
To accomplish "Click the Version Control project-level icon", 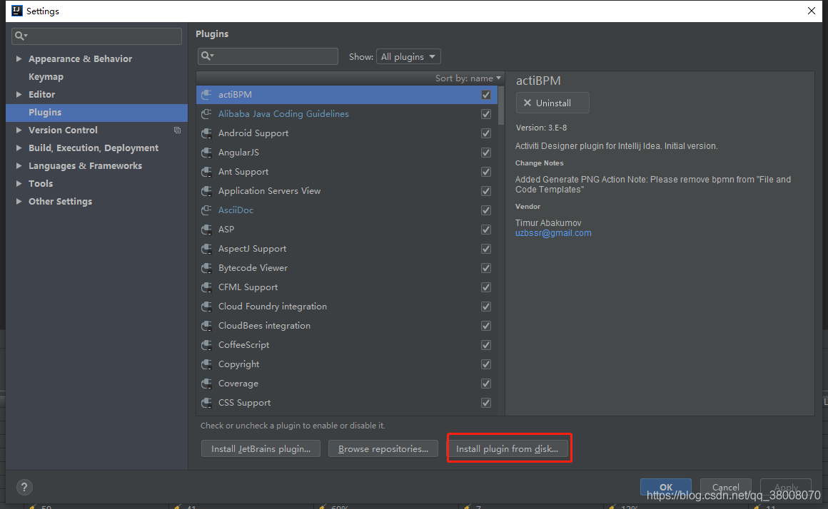I will coord(177,130).
